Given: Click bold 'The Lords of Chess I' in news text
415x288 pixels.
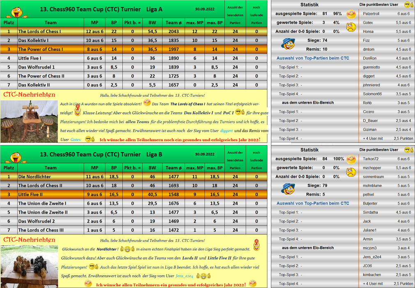Looking at the screenshot, I should pos(188,104).
